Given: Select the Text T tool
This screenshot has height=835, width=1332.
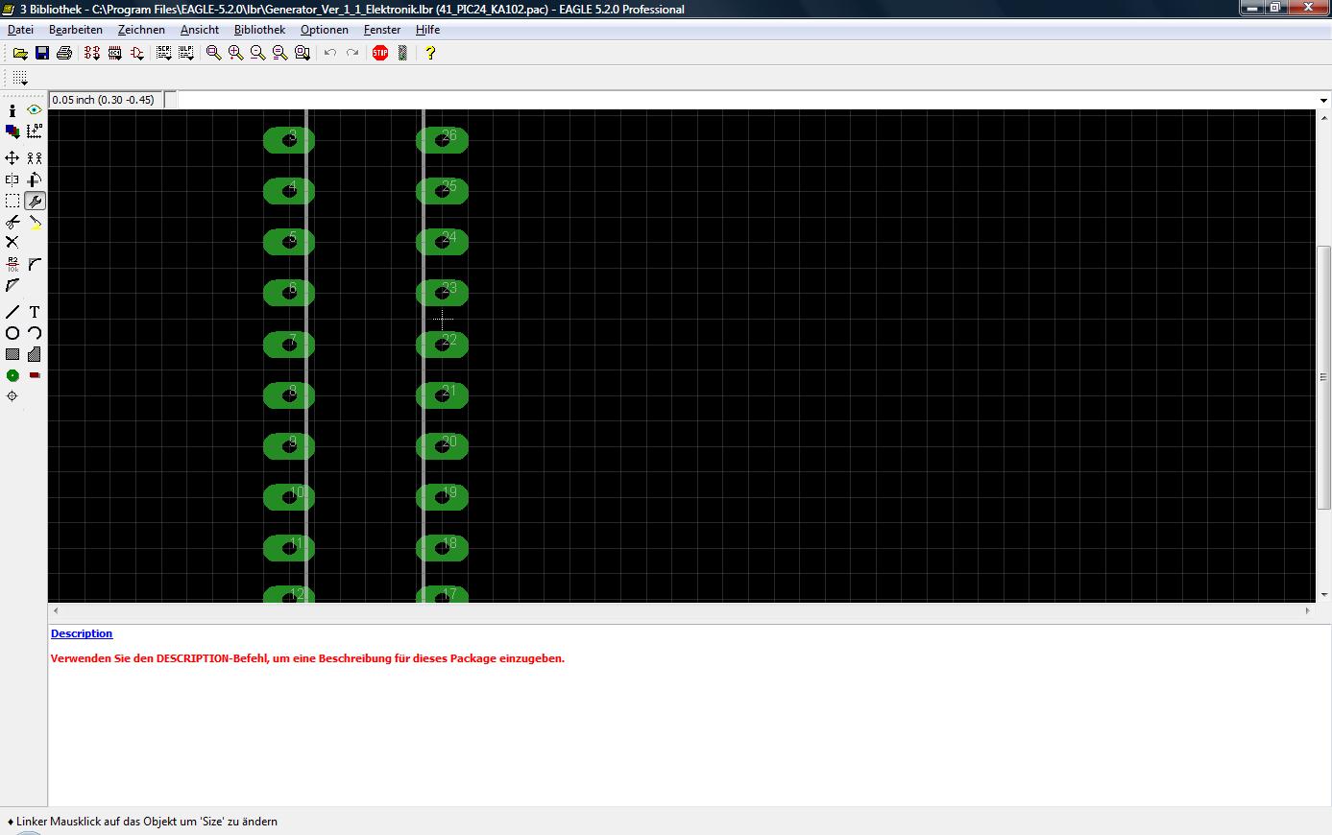Looking at the screenshot, I should (x=35, y=312).
